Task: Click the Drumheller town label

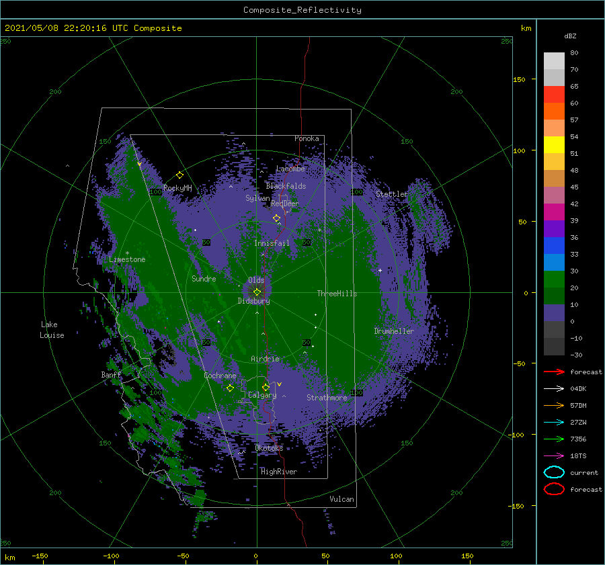Action: 394,331
